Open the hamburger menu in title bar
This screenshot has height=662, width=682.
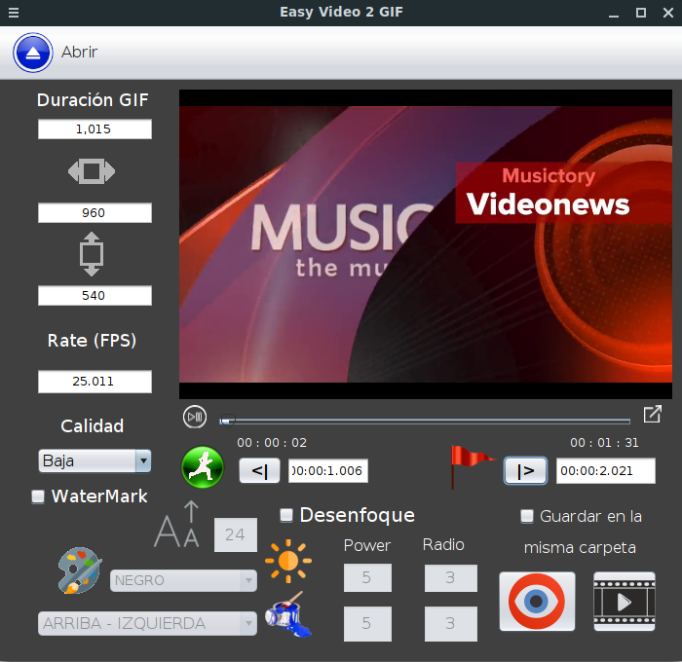pyautogui.click(x=14, y=13)
